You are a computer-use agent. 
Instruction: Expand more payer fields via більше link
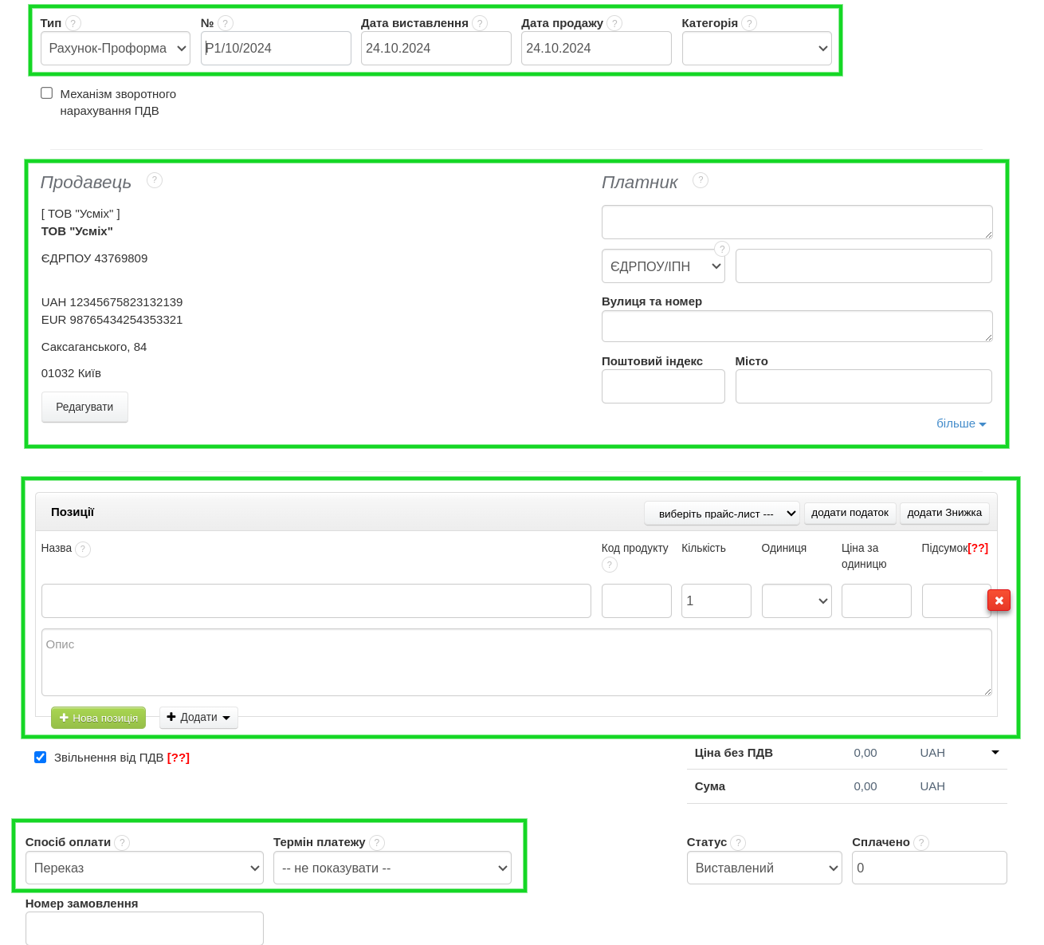960,423
